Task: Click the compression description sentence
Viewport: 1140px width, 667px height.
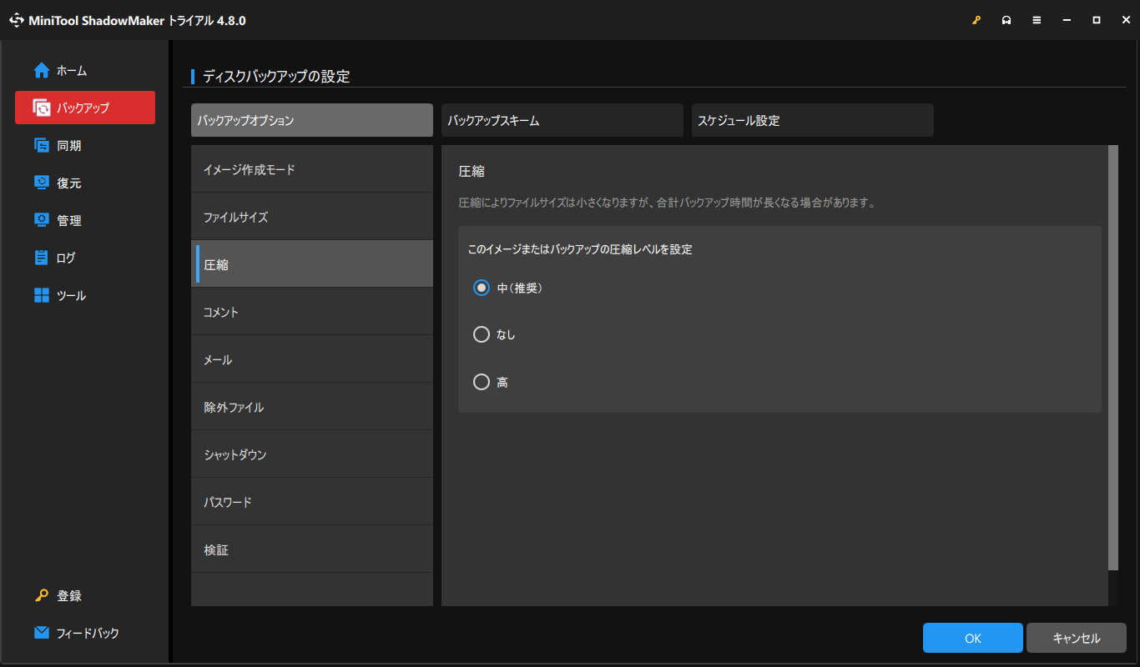Action: 667,203
